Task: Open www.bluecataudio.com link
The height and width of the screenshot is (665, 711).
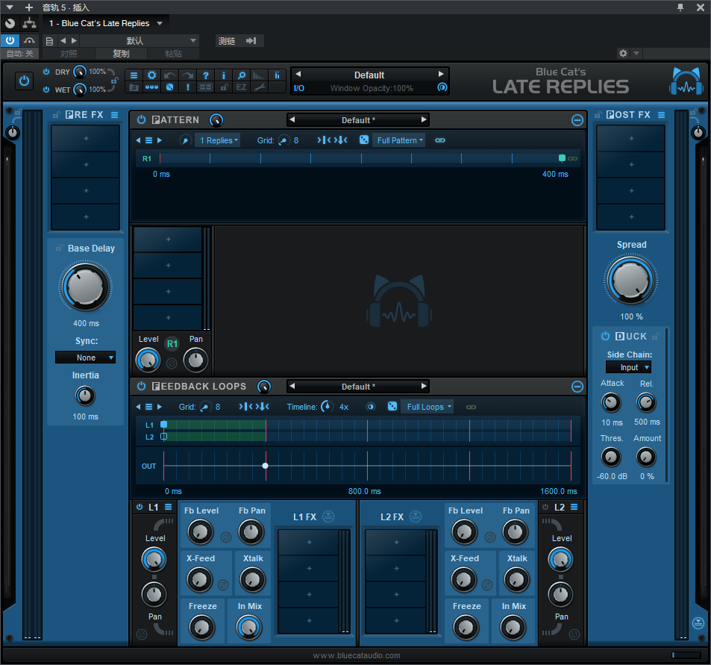Action: click(357, 655)
